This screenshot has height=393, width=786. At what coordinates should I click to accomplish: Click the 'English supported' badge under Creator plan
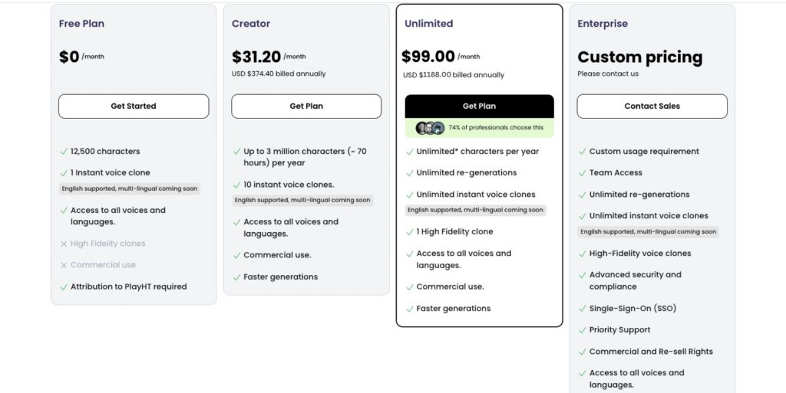[x=302, y=200]
